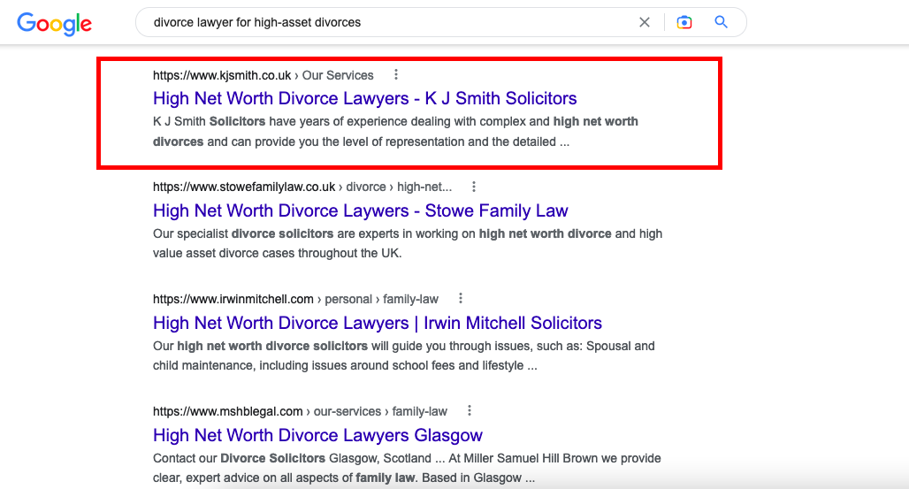This screenshot has width=909, height=489.
Task: Open Irwin Mitchell Solicitors result title
Action: (x=378, y=323)
